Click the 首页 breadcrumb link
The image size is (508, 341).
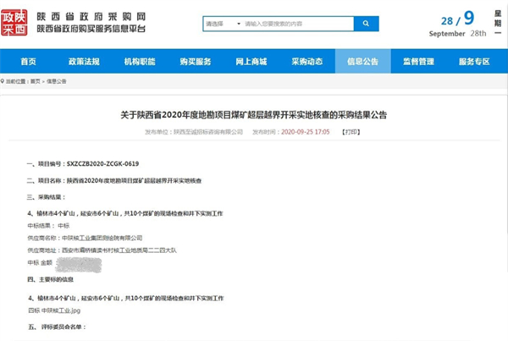[36, 81]
